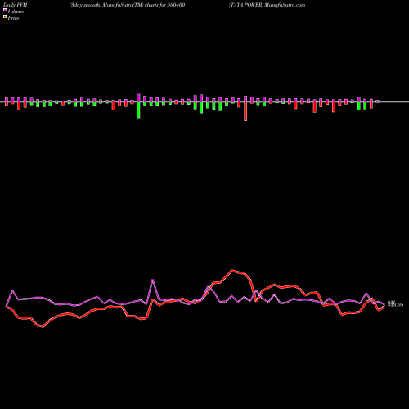Click the MunafaSutra charts for 500400 heading
The height and width of the screenshot is (409, 409).
128,5
